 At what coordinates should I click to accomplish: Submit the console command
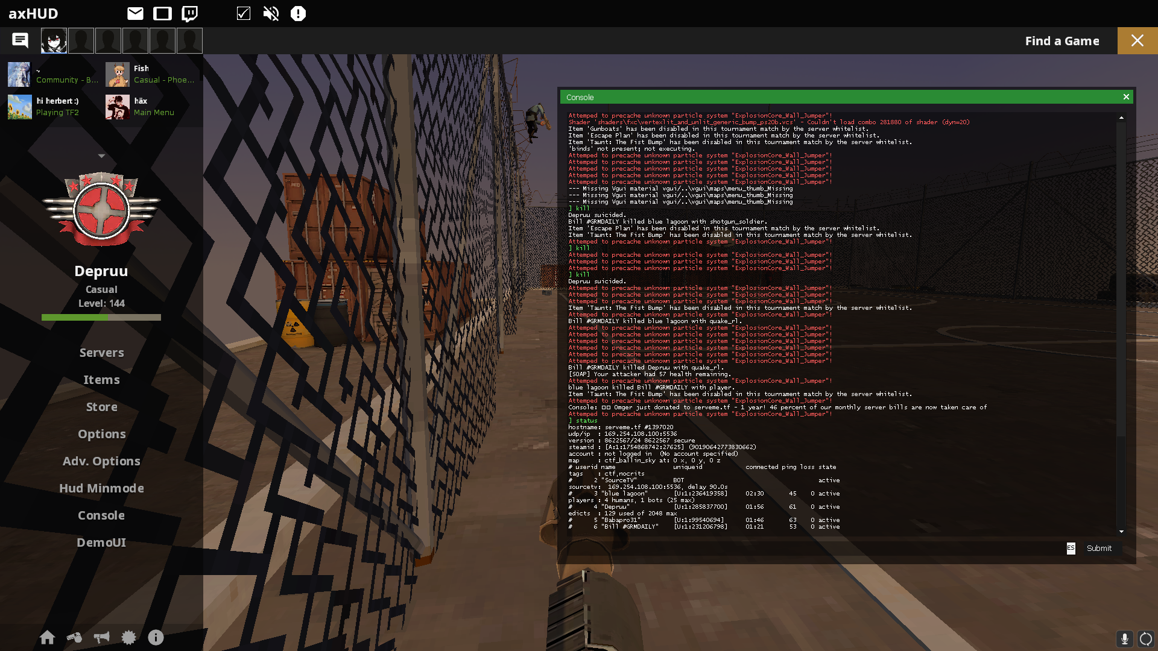coord(1099,548)
